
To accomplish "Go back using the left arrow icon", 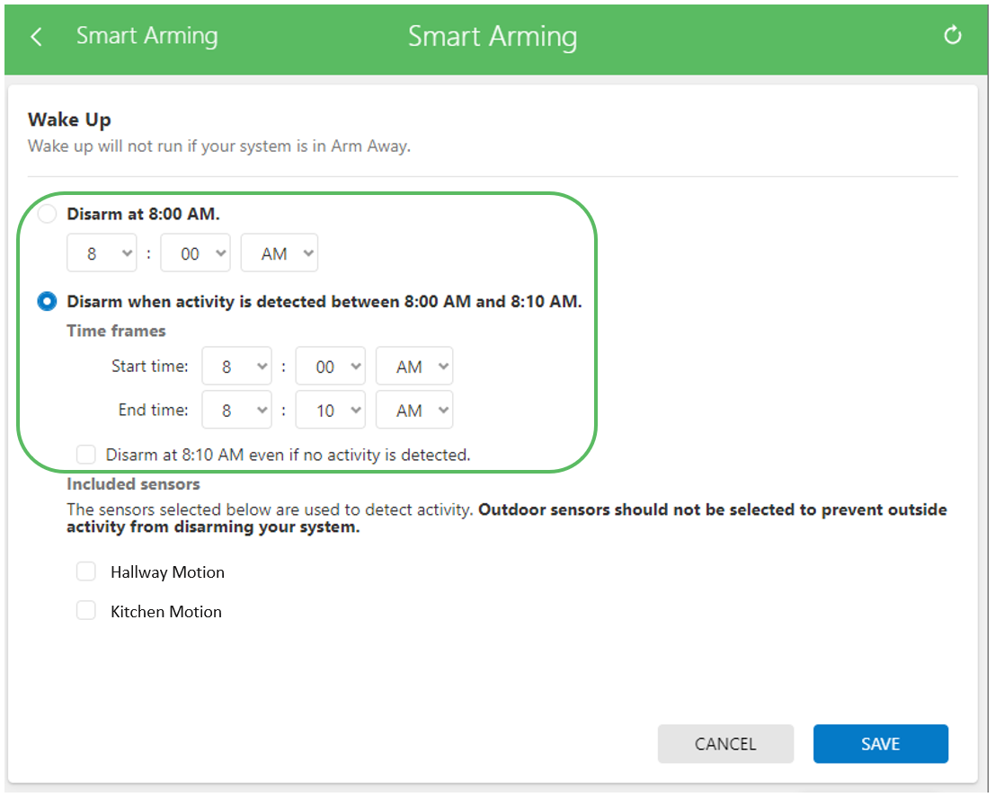I will tap(36, 37).
